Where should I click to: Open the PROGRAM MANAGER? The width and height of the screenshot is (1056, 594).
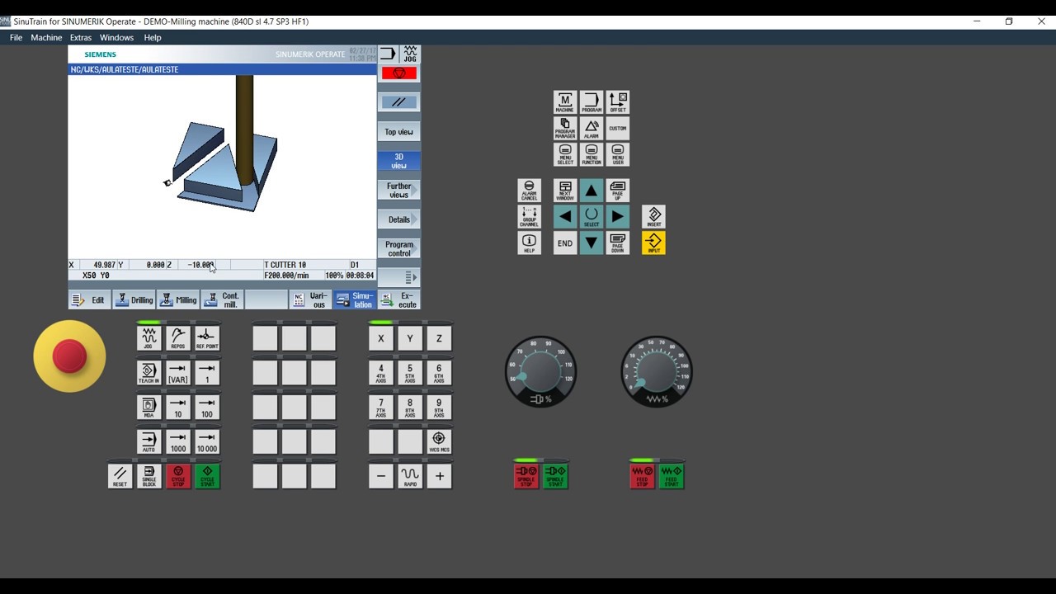(x=564, y=129)
